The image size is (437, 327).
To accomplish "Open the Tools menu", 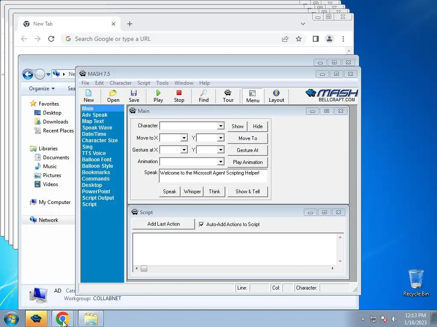I will tap(162, 83).
